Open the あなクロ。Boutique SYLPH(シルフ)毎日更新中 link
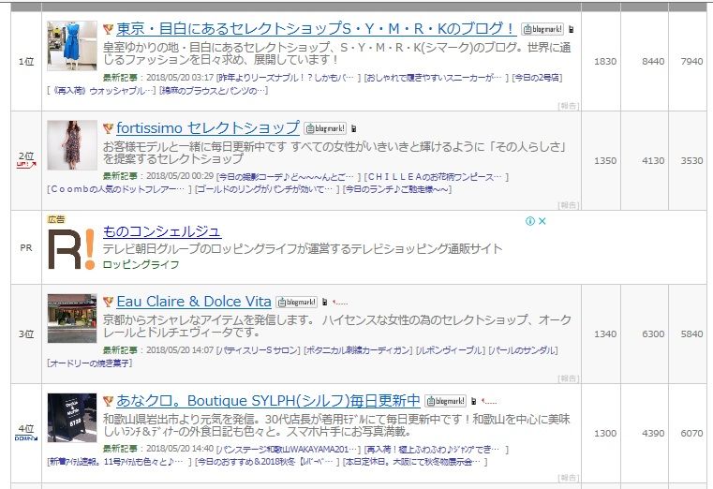 point(268,400)
